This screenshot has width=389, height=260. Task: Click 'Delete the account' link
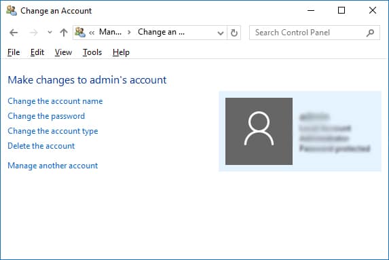tap(41, 146)
